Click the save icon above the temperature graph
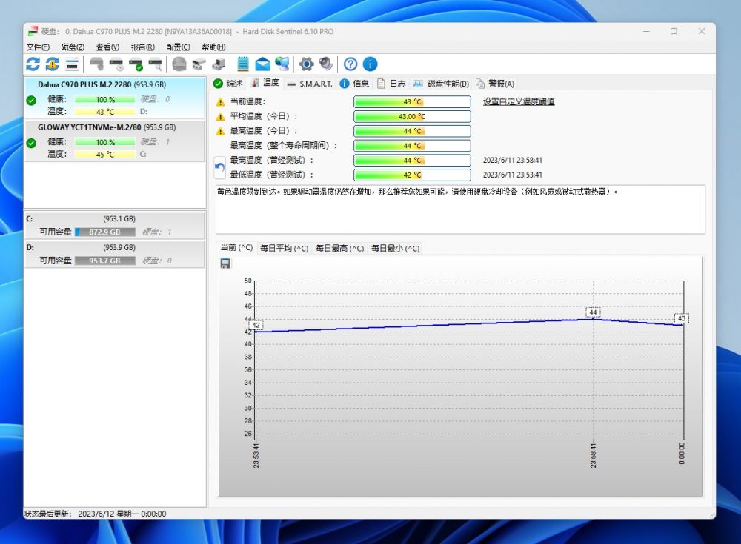 225,263
